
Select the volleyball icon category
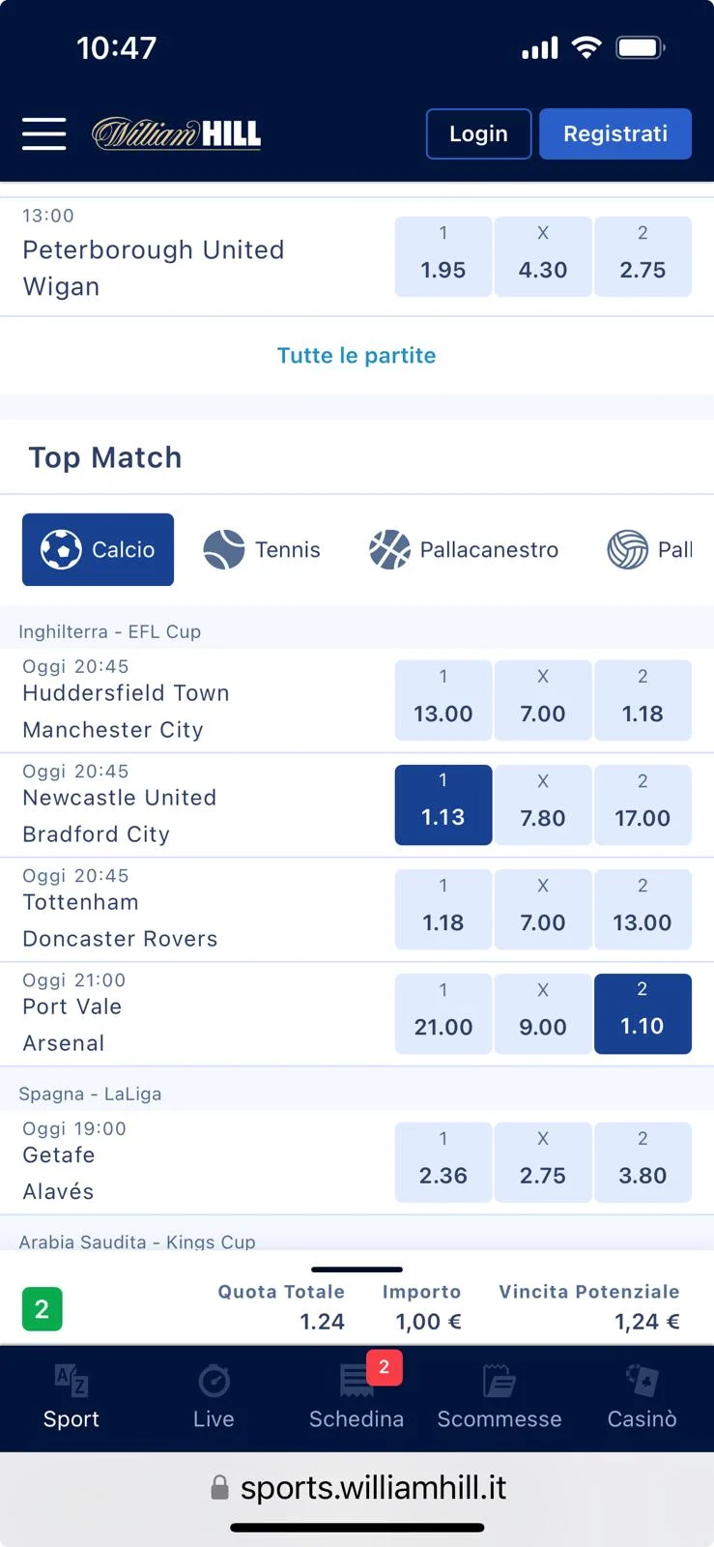[x=627, y=549]
